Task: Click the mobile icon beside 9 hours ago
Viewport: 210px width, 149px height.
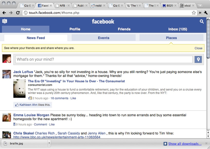Action: (x=14, y=124)
